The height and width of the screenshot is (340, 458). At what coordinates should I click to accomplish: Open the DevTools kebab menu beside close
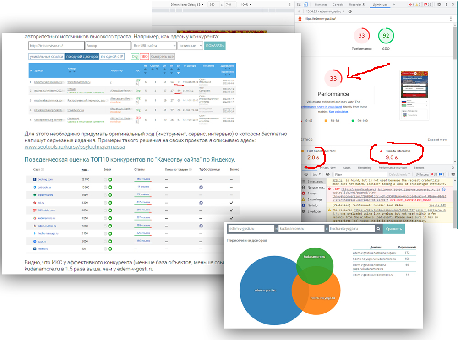pyautogui.click(x=446, y=5)
